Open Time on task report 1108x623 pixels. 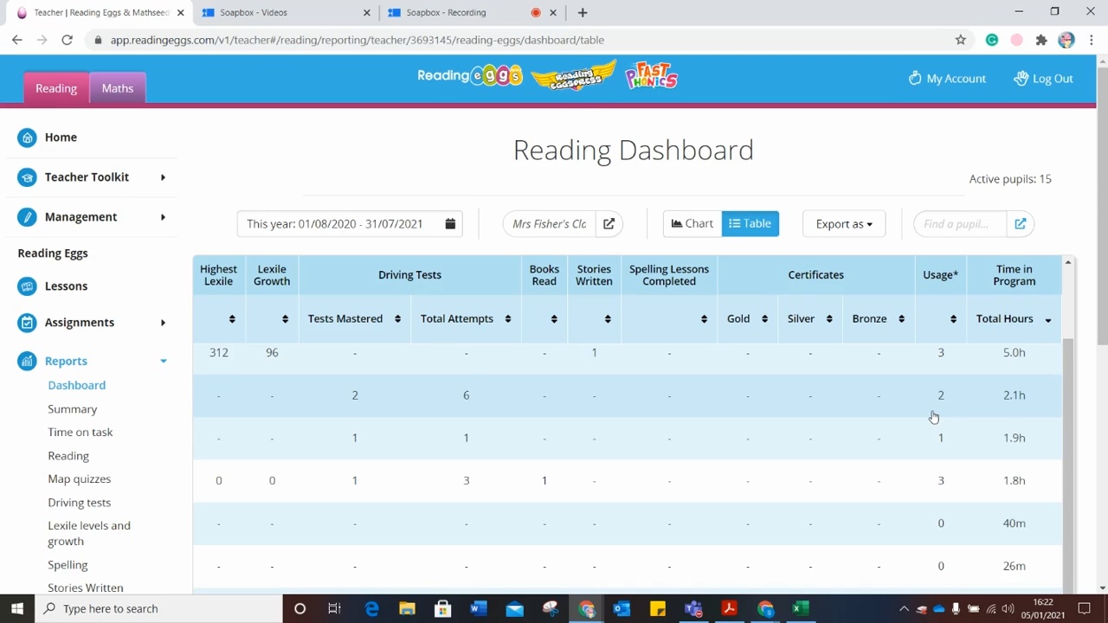81,433
